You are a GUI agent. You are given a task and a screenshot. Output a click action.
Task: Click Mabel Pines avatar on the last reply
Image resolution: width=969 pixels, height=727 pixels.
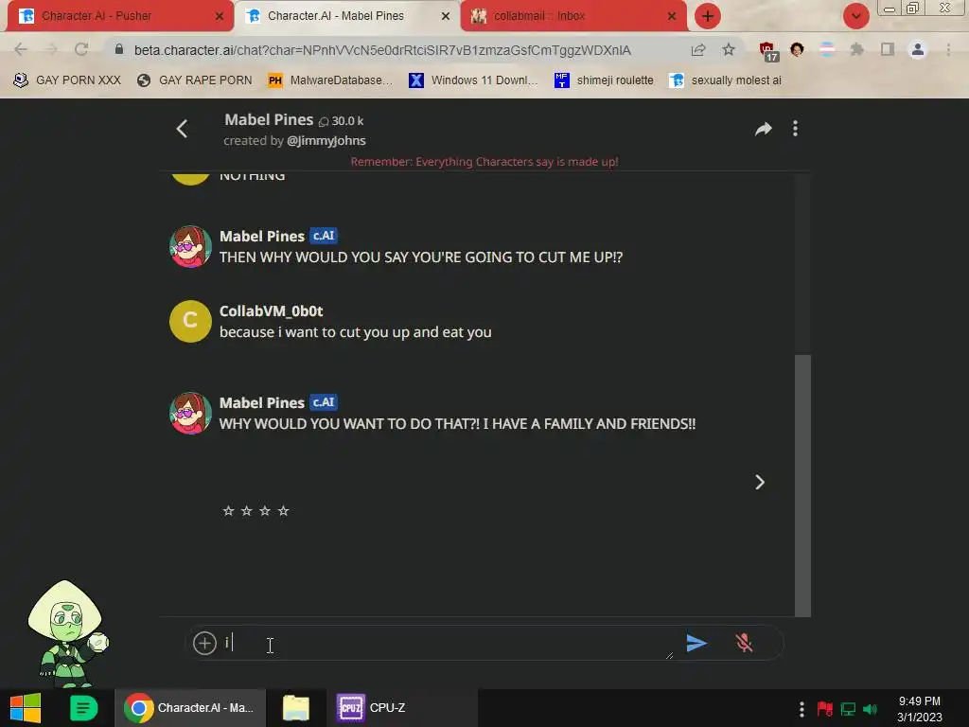[x=190, y=413]
